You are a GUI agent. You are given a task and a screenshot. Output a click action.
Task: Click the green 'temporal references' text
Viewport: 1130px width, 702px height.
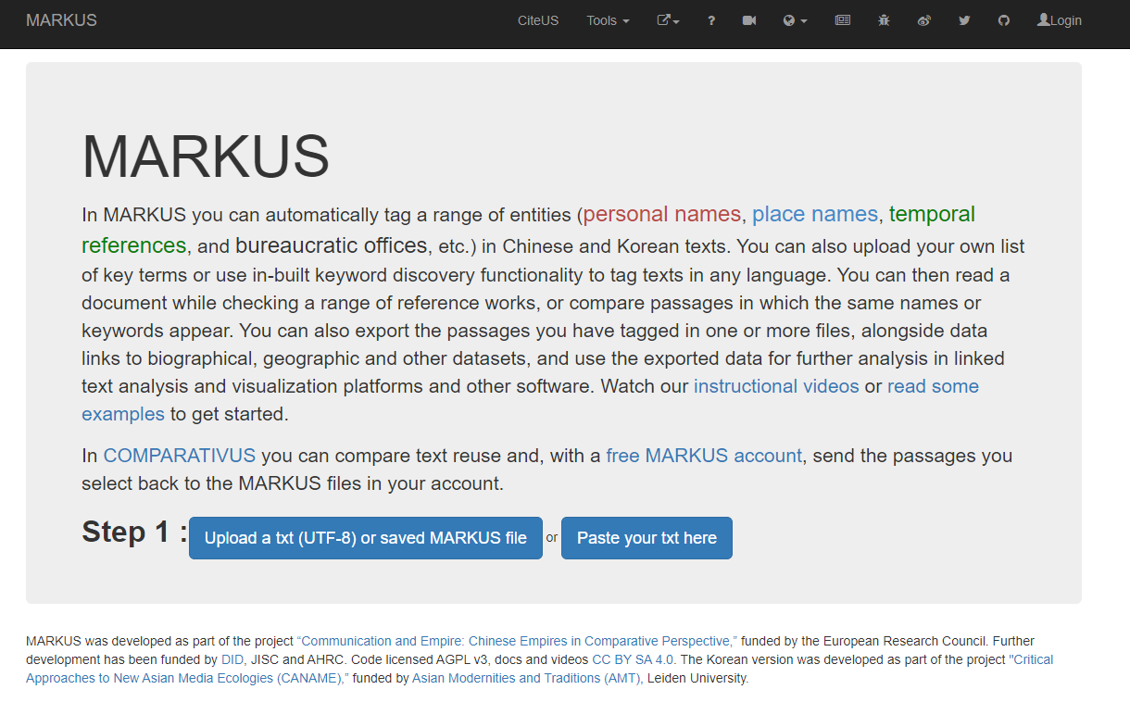point(528,230)
